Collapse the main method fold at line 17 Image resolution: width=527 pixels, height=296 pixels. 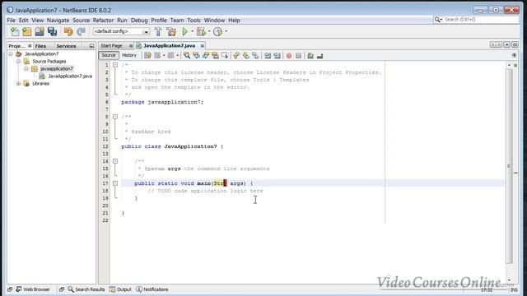(x=115, y=183)
